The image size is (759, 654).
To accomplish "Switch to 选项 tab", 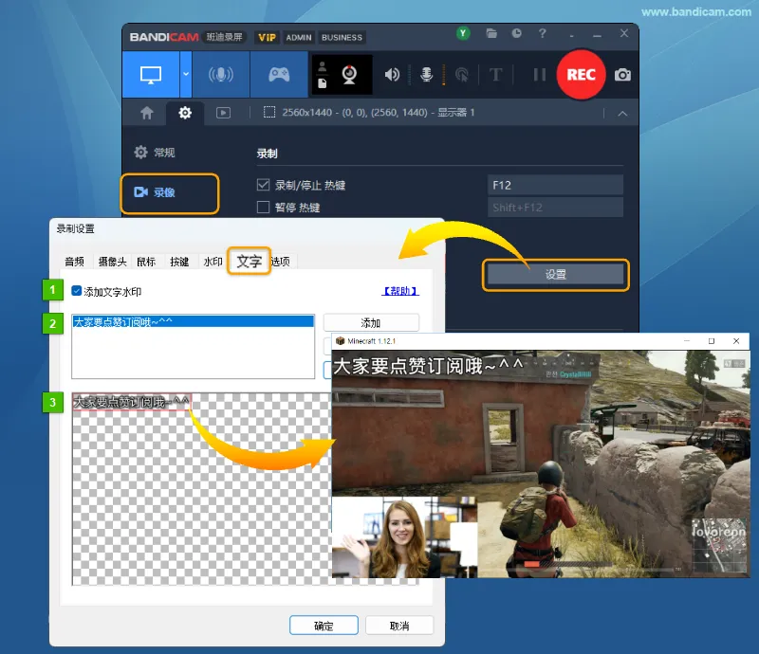I will tap(281, 262).
